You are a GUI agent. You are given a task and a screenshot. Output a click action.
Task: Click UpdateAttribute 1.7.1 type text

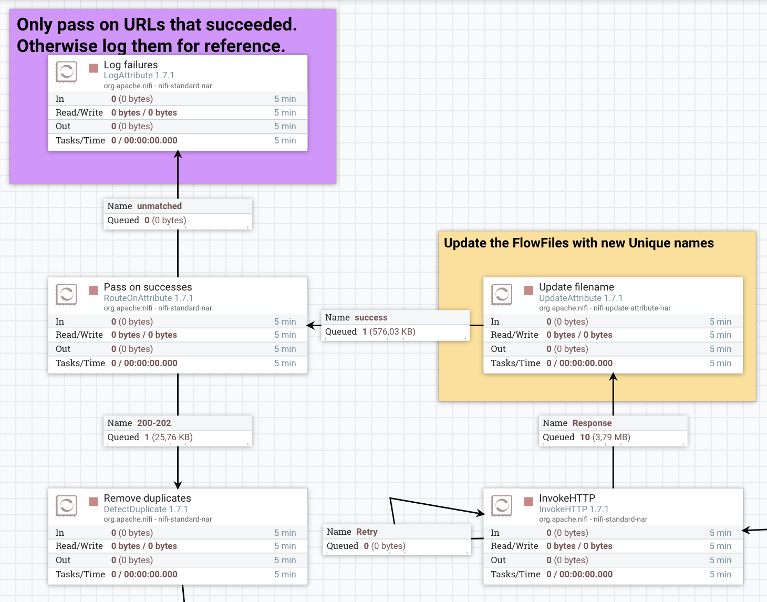pos(581,298)
